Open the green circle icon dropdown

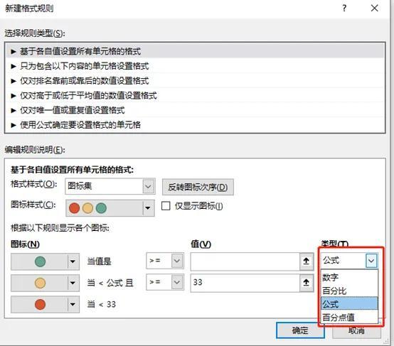click(x=46, y=261)
